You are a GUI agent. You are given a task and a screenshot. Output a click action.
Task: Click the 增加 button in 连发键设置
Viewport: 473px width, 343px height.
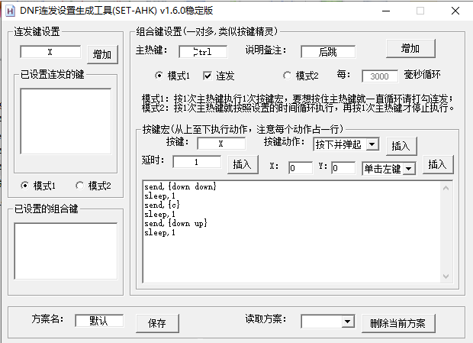pyautogui.click(x=102, y=55)
